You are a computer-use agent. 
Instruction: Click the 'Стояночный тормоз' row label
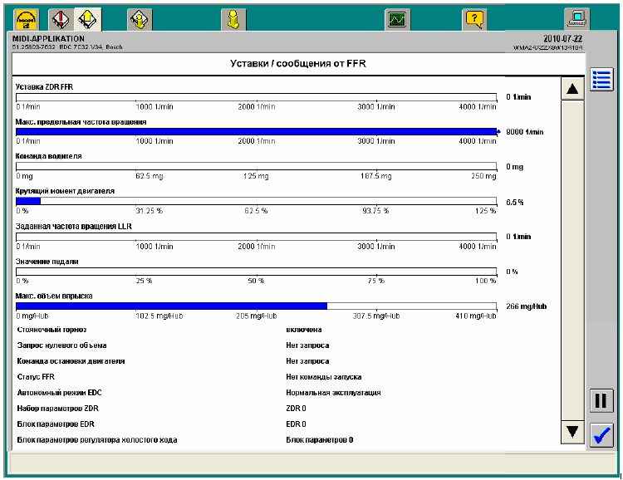(52, 330)
